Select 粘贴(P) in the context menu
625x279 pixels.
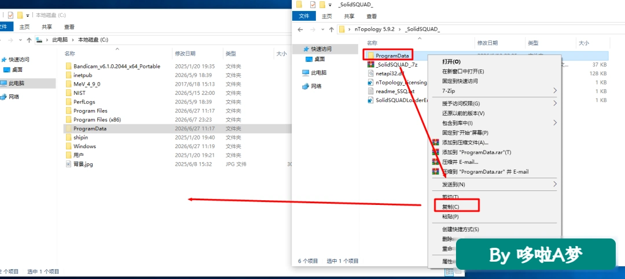coord(450,216)
